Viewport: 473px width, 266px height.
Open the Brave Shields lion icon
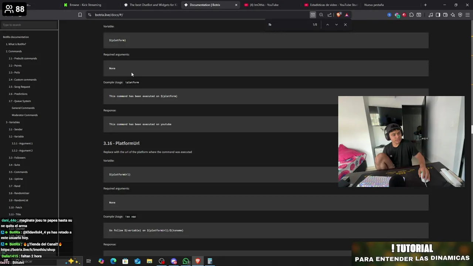[x=338, y=15]
